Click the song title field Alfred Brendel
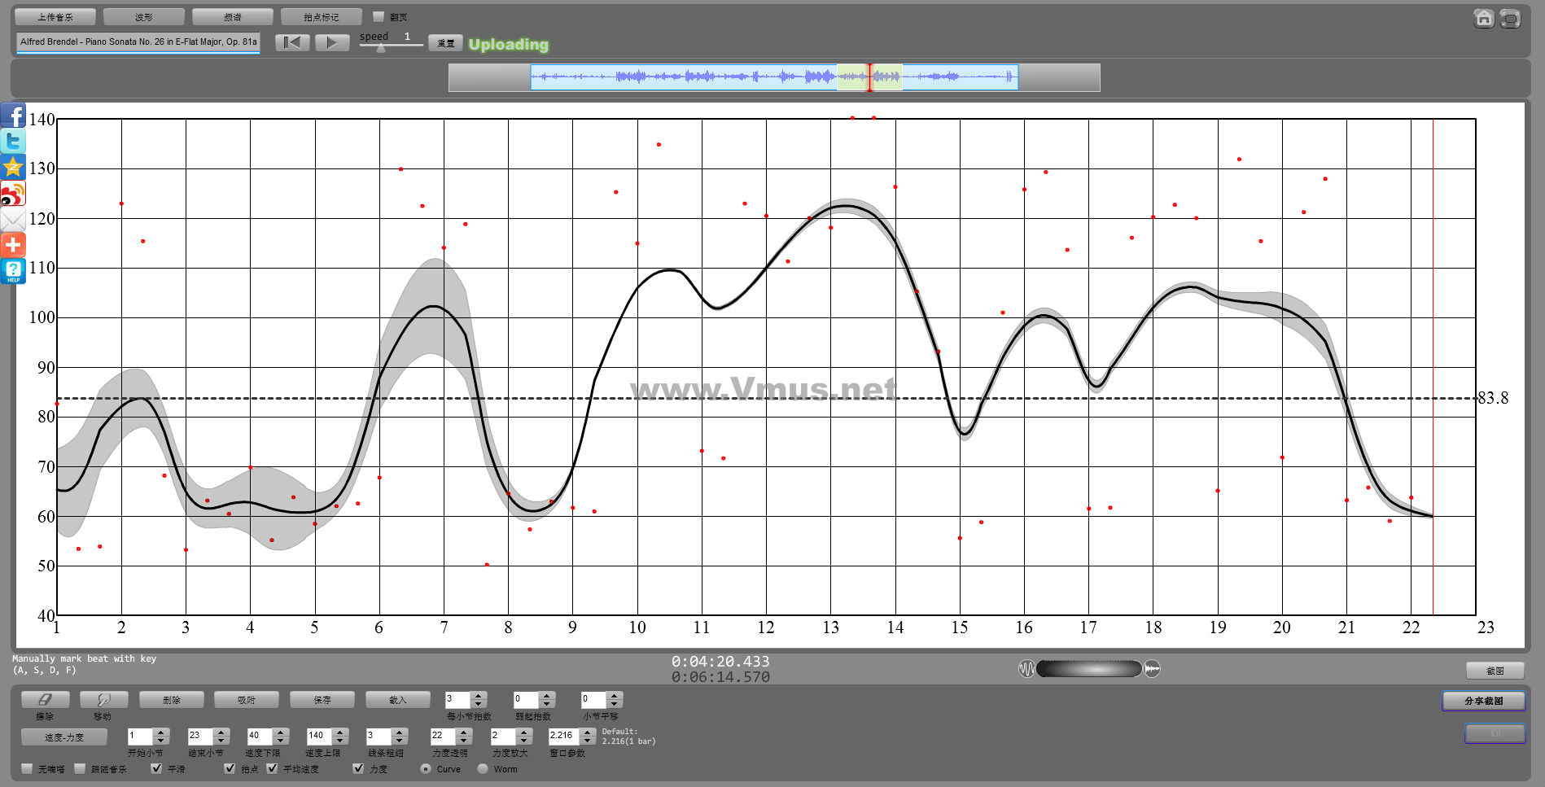Image resolution: width=1545 pixels, height=787 pixels. click(138, 42)
